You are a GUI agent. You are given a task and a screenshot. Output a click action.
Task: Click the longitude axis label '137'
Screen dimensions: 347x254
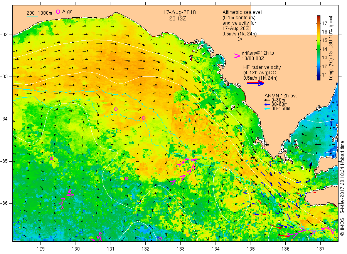tap(320, 249)
